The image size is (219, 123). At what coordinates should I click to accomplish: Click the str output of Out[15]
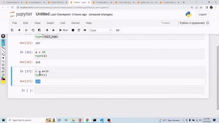(38, 43)
